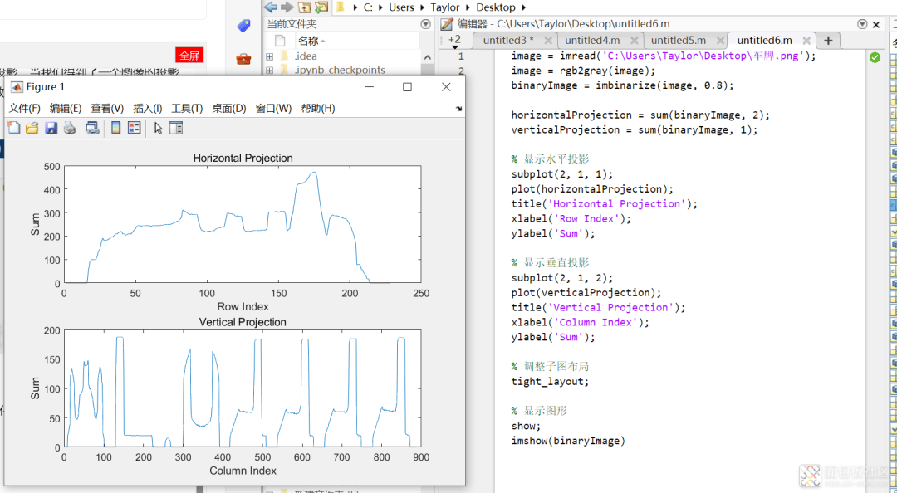Open the current folder panel actions dropdown

coord(425,24)
